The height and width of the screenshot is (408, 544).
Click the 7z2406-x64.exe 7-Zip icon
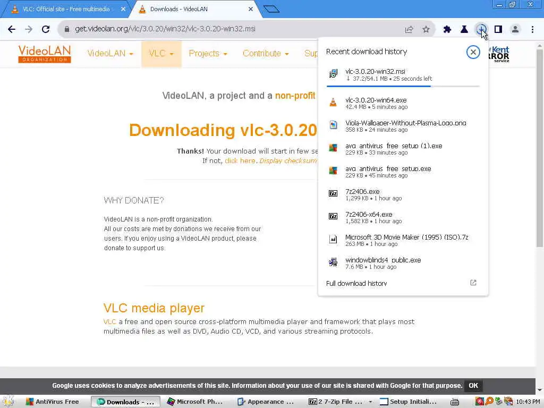click(333, 217)
